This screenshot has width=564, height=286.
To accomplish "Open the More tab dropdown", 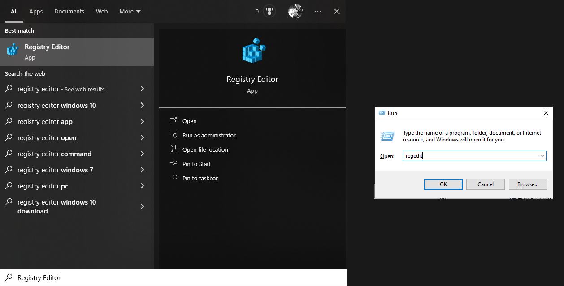I will pyautogui.click(x=130, y=11).
